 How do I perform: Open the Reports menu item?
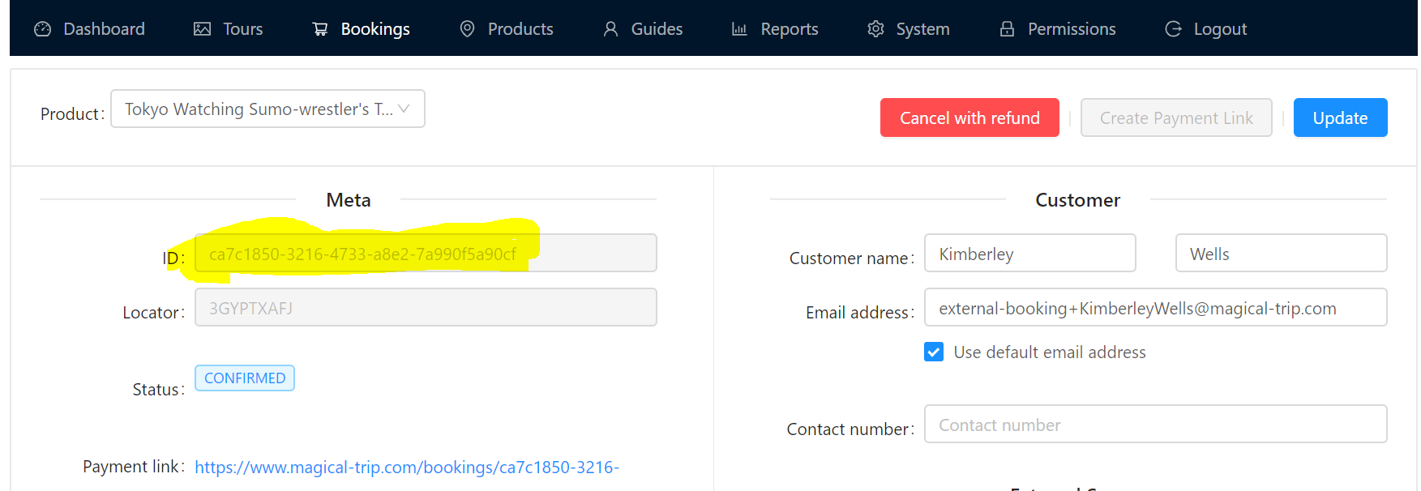click(x=789, y=29)
